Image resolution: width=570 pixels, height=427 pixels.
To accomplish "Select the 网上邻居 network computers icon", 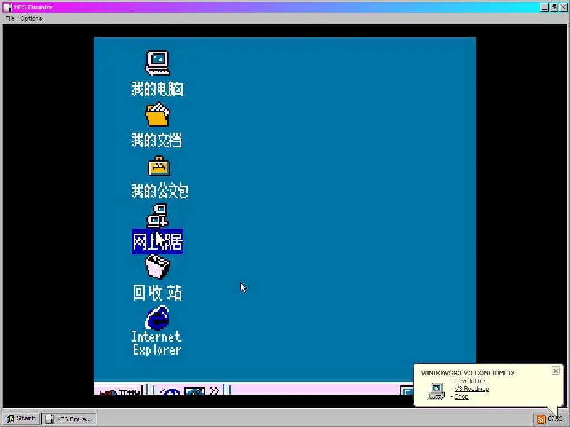I will click(x=158, y=216).
